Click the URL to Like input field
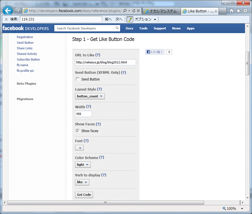Screen dimensions: 252x214 pos(106,62)
